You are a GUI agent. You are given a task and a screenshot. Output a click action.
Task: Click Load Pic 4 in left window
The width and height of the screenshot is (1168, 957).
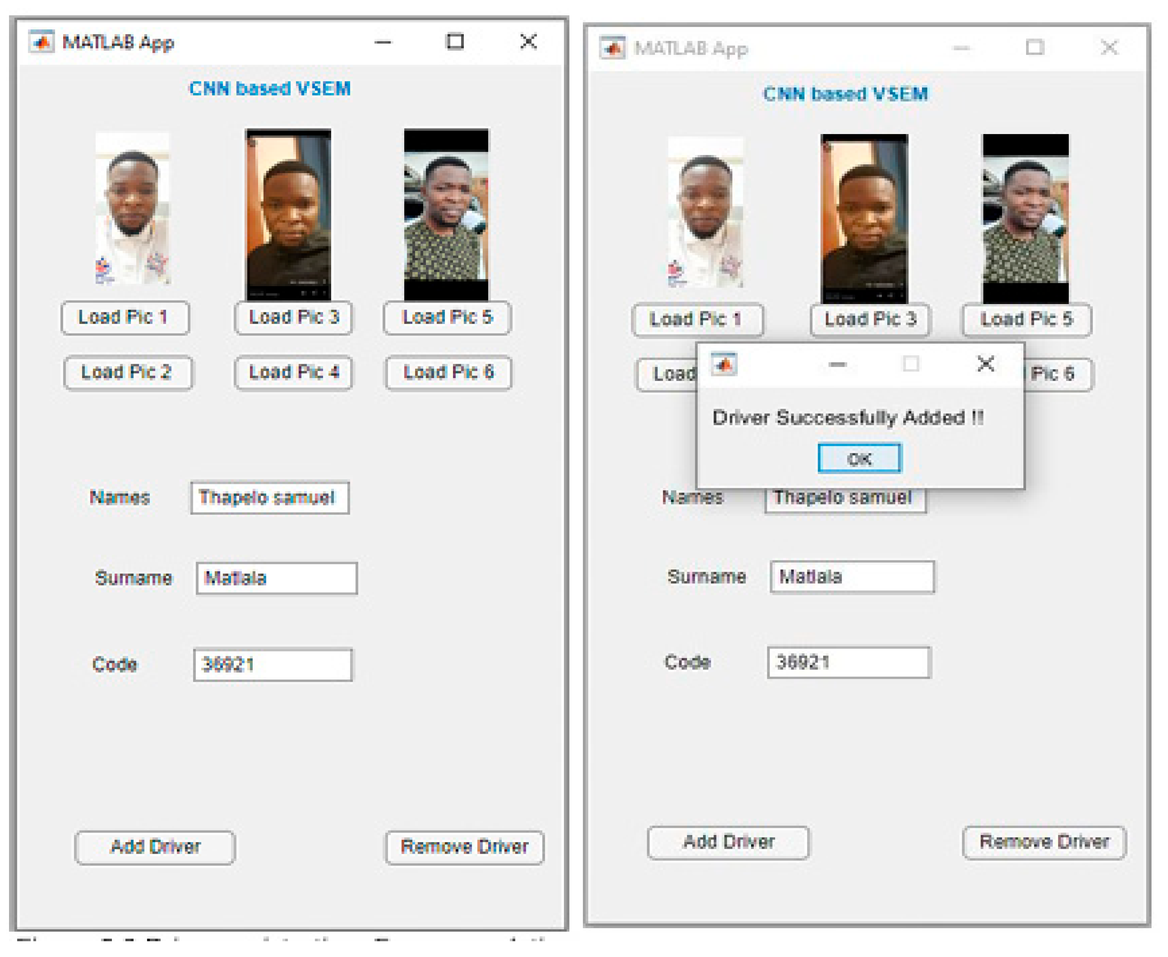[293, 373]
